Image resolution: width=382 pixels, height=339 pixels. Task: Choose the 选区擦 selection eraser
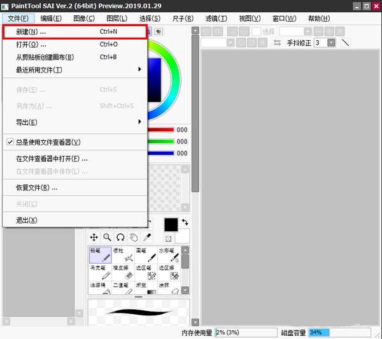click(169, 272)
